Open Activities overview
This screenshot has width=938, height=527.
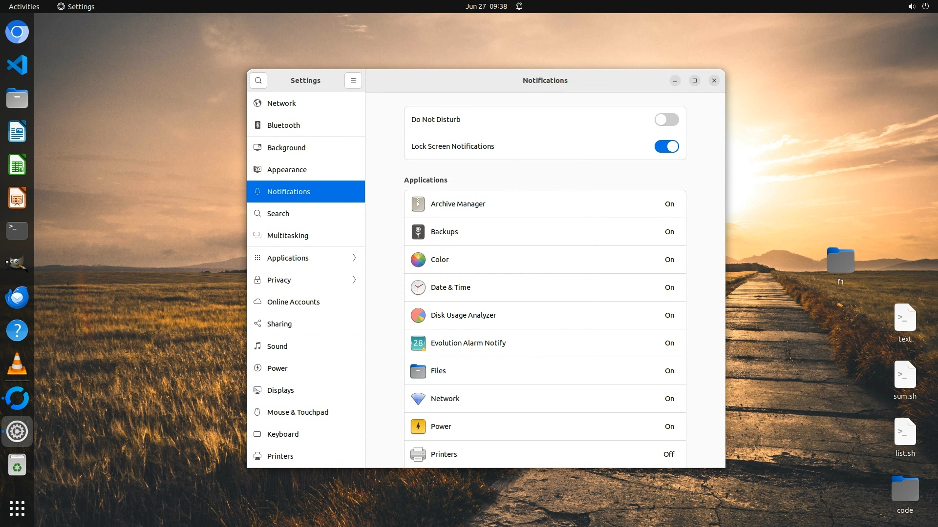pyautogui.click(x=24, y=6)
